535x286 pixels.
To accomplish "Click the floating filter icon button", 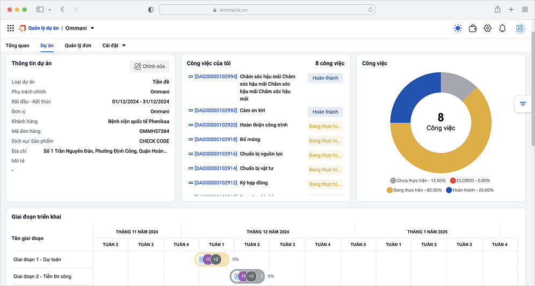I will click(523, 104).
